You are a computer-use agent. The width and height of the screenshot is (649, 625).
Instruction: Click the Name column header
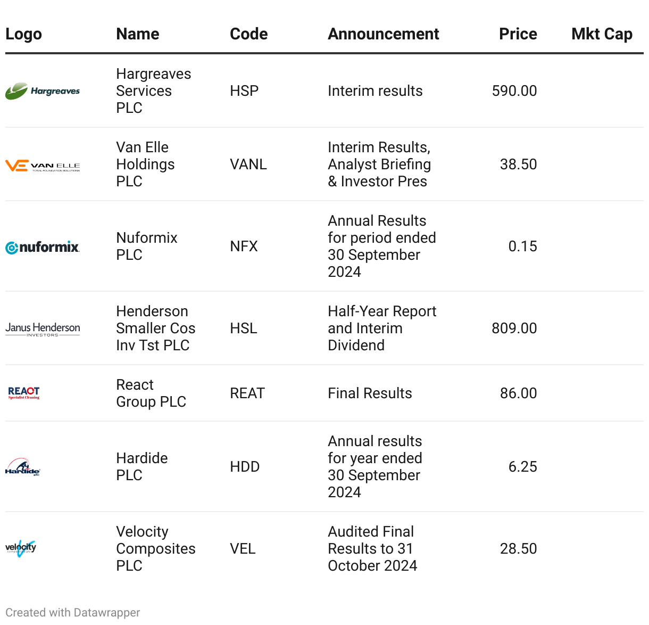click(x=138, y=34)
